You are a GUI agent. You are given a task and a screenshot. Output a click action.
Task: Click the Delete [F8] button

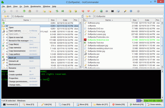click(x=119, y=104)
